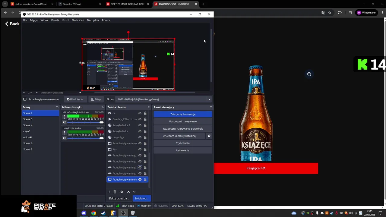Open the Edycja menu

click(x=34, y=20)
